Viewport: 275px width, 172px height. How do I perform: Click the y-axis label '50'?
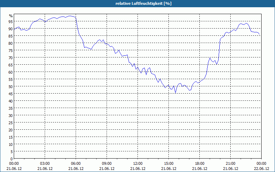click(x=11, y=87)
